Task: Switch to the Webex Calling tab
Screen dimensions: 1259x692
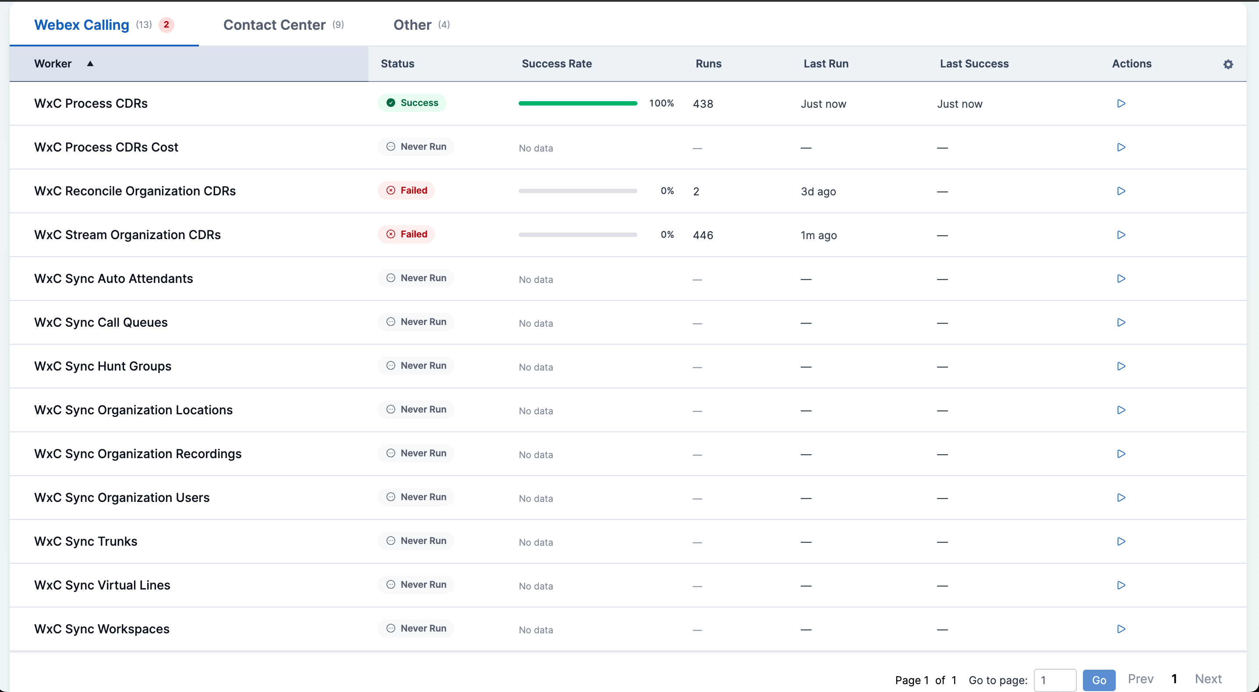Action: point(104,25)
